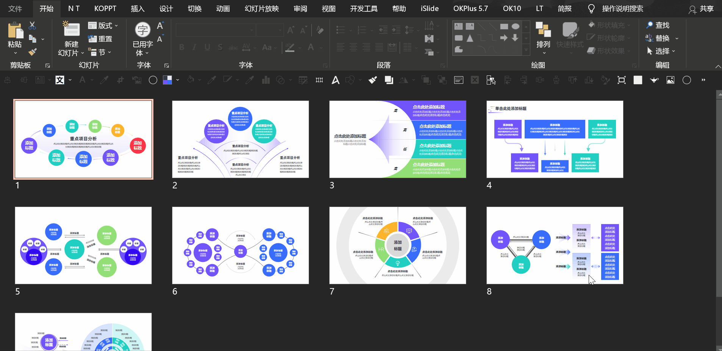Open the 文件 menu

point(15,9)
